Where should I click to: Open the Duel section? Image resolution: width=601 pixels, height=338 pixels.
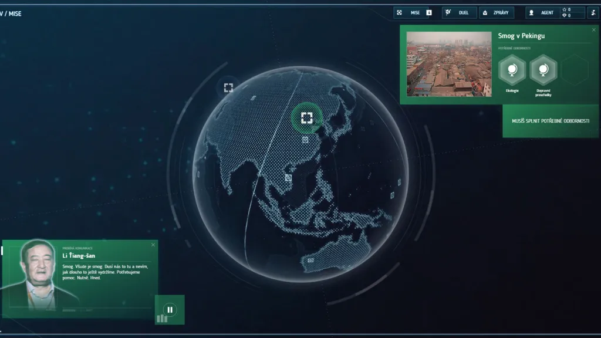(x=459, y=12)
